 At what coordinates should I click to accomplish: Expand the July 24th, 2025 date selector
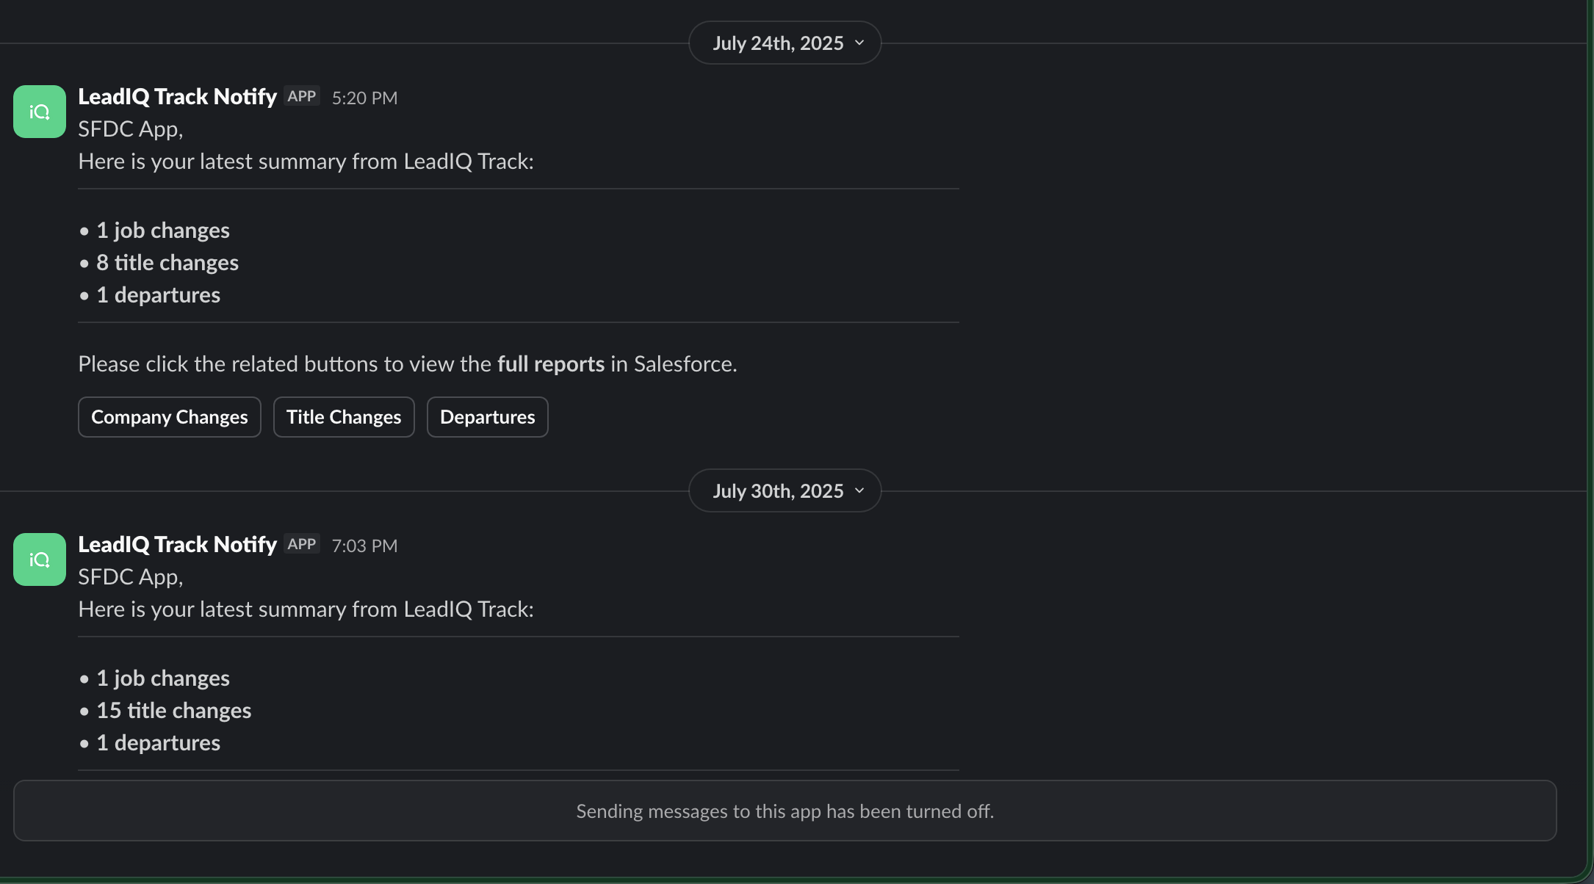click(785, 43)
